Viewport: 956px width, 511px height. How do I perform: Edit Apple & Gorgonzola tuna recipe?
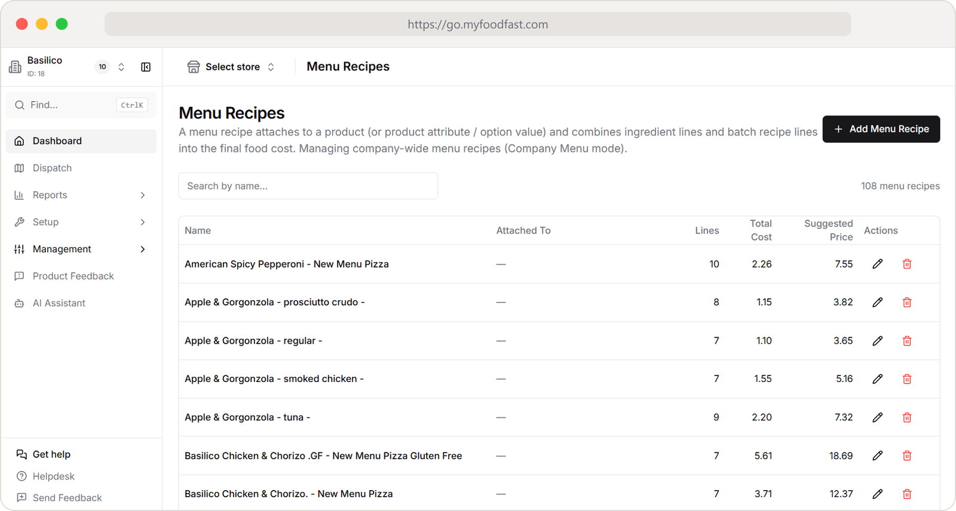[x=877, y=417]
